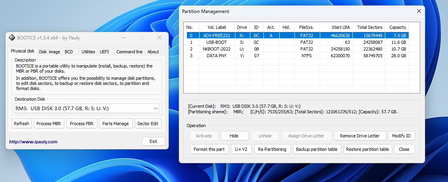The image size is (448, 182).
Task: Close the Partition Management window via X
Action: tap(419, 11)
